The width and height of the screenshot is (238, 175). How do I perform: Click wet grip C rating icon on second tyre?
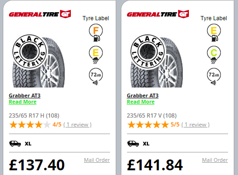tap(214, 55)
